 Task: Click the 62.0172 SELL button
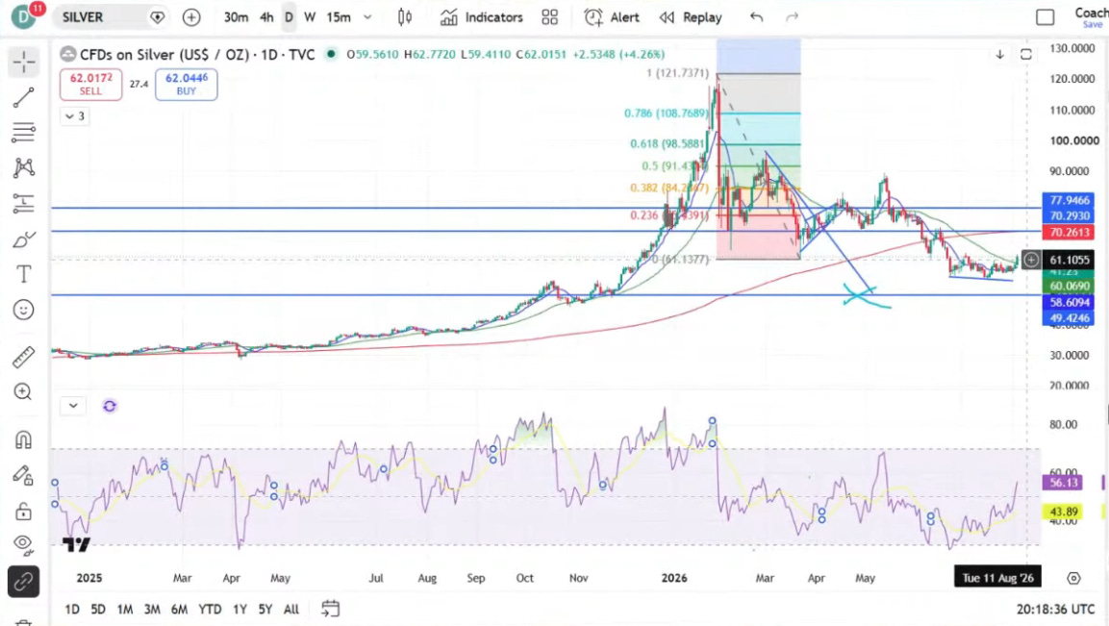[x=90, y=85]
